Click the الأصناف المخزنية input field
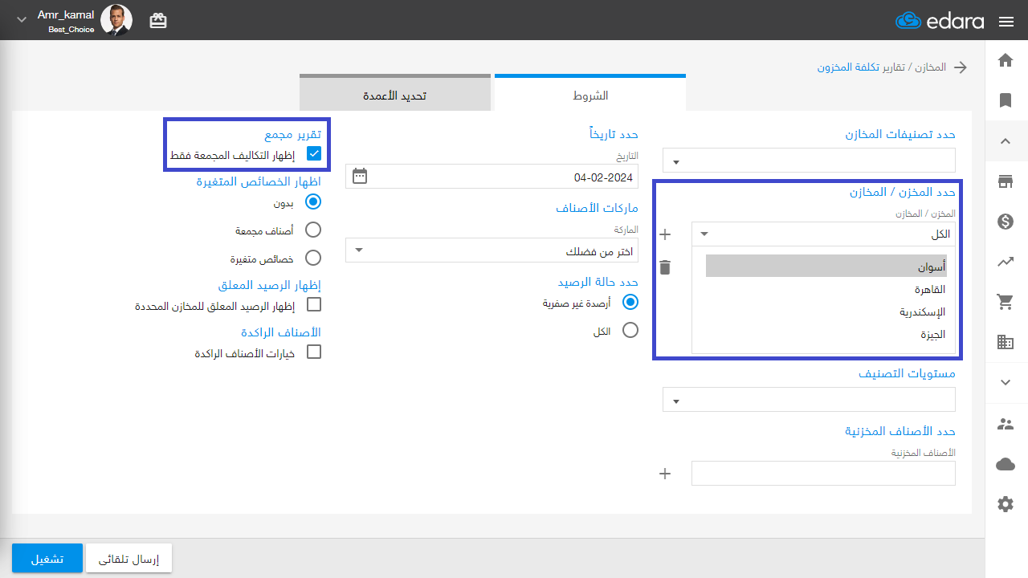 [823, 474]
